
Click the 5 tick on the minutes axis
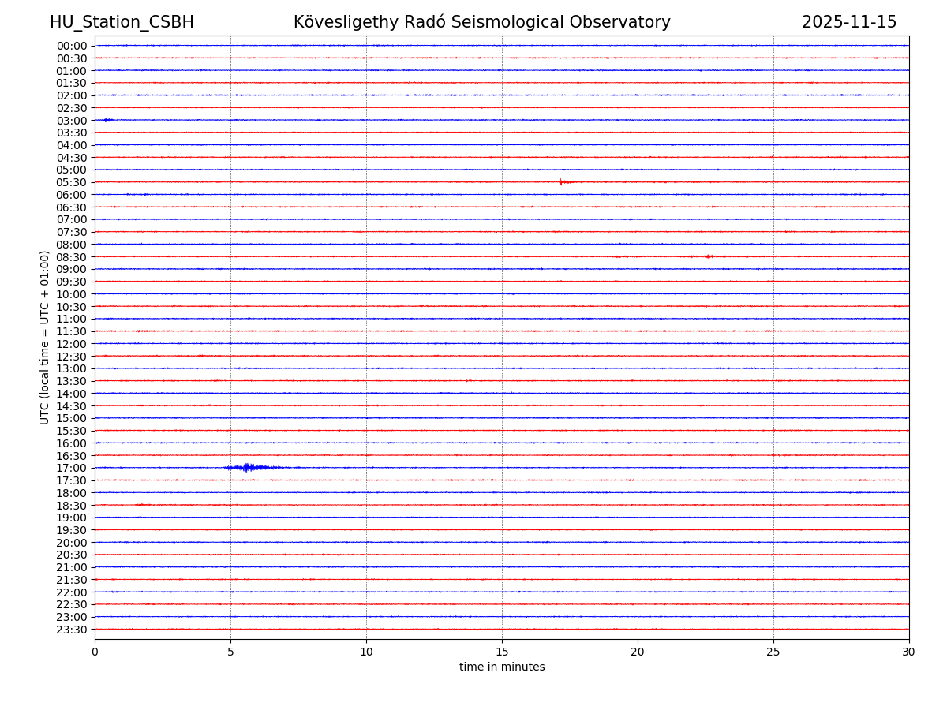click(230, 652)
